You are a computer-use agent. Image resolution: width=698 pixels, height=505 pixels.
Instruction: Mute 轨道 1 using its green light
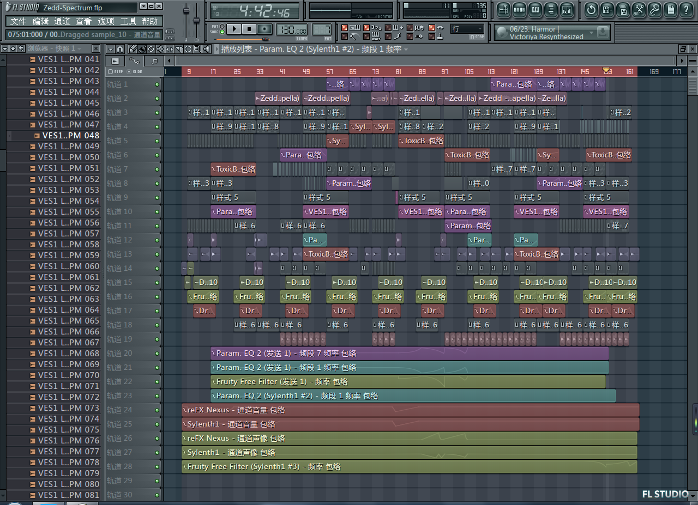pos(157,84)
